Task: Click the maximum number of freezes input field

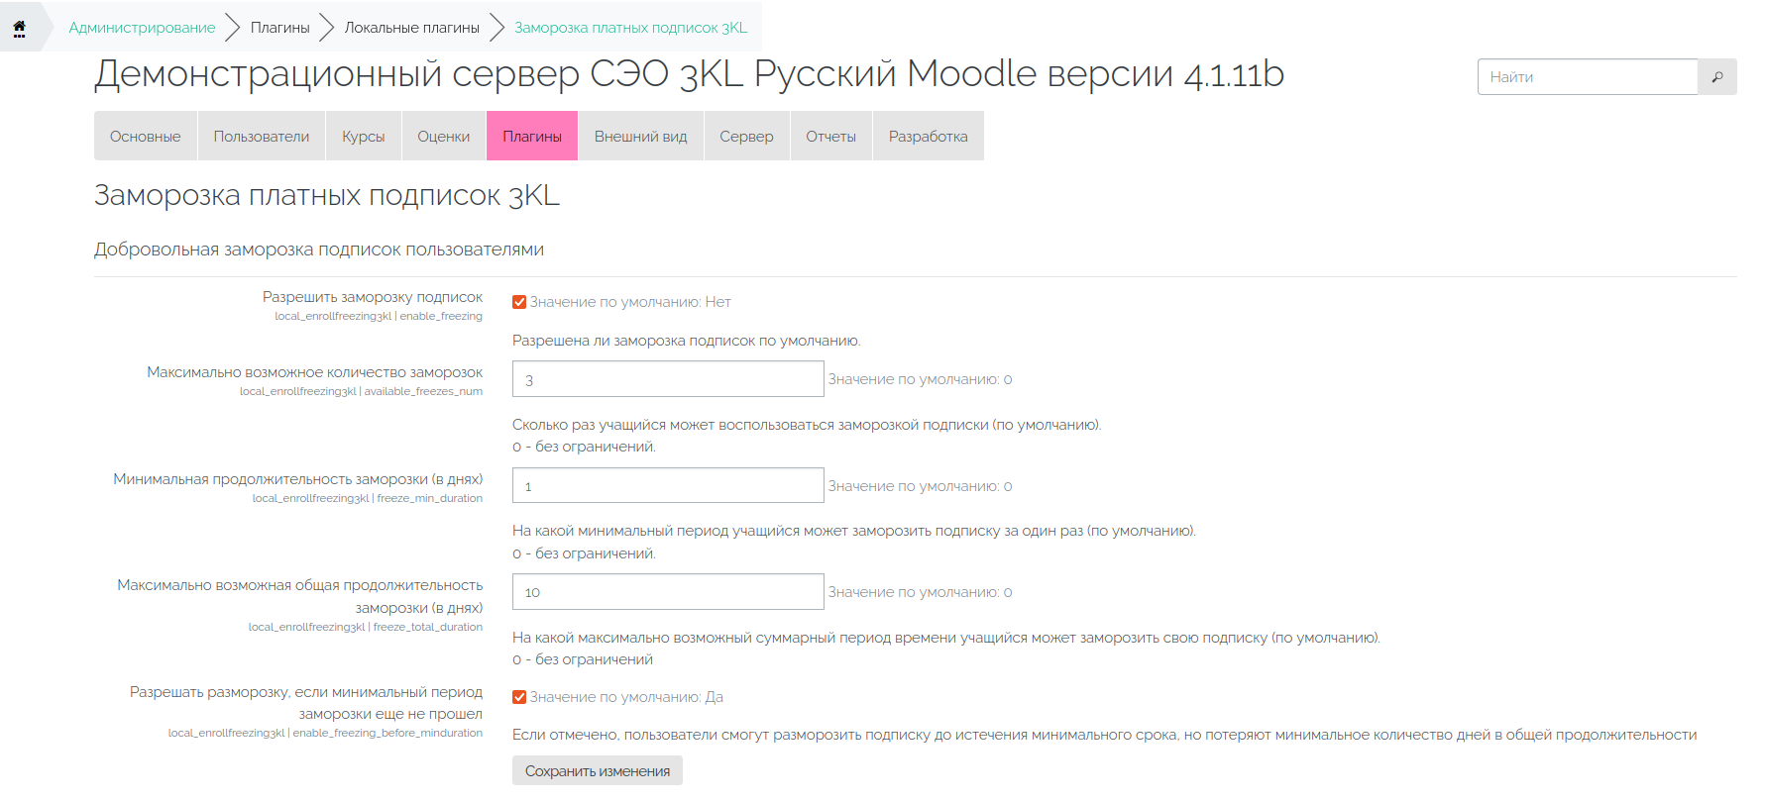Action: (668, 379)
